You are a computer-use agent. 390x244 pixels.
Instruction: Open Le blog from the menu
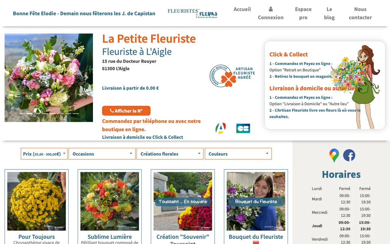[329, 13]
